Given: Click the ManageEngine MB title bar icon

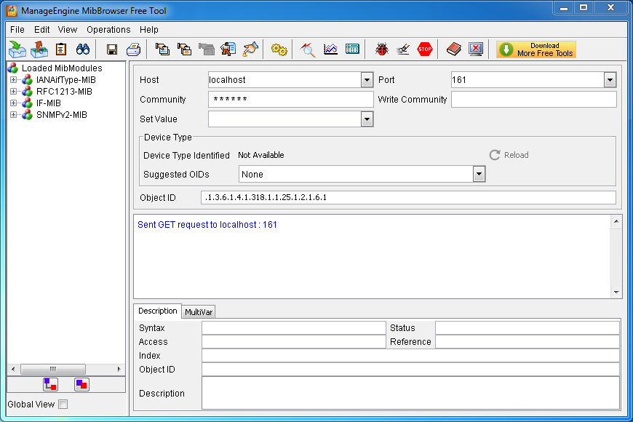Looking at the screenshot, I should [12, 10].
